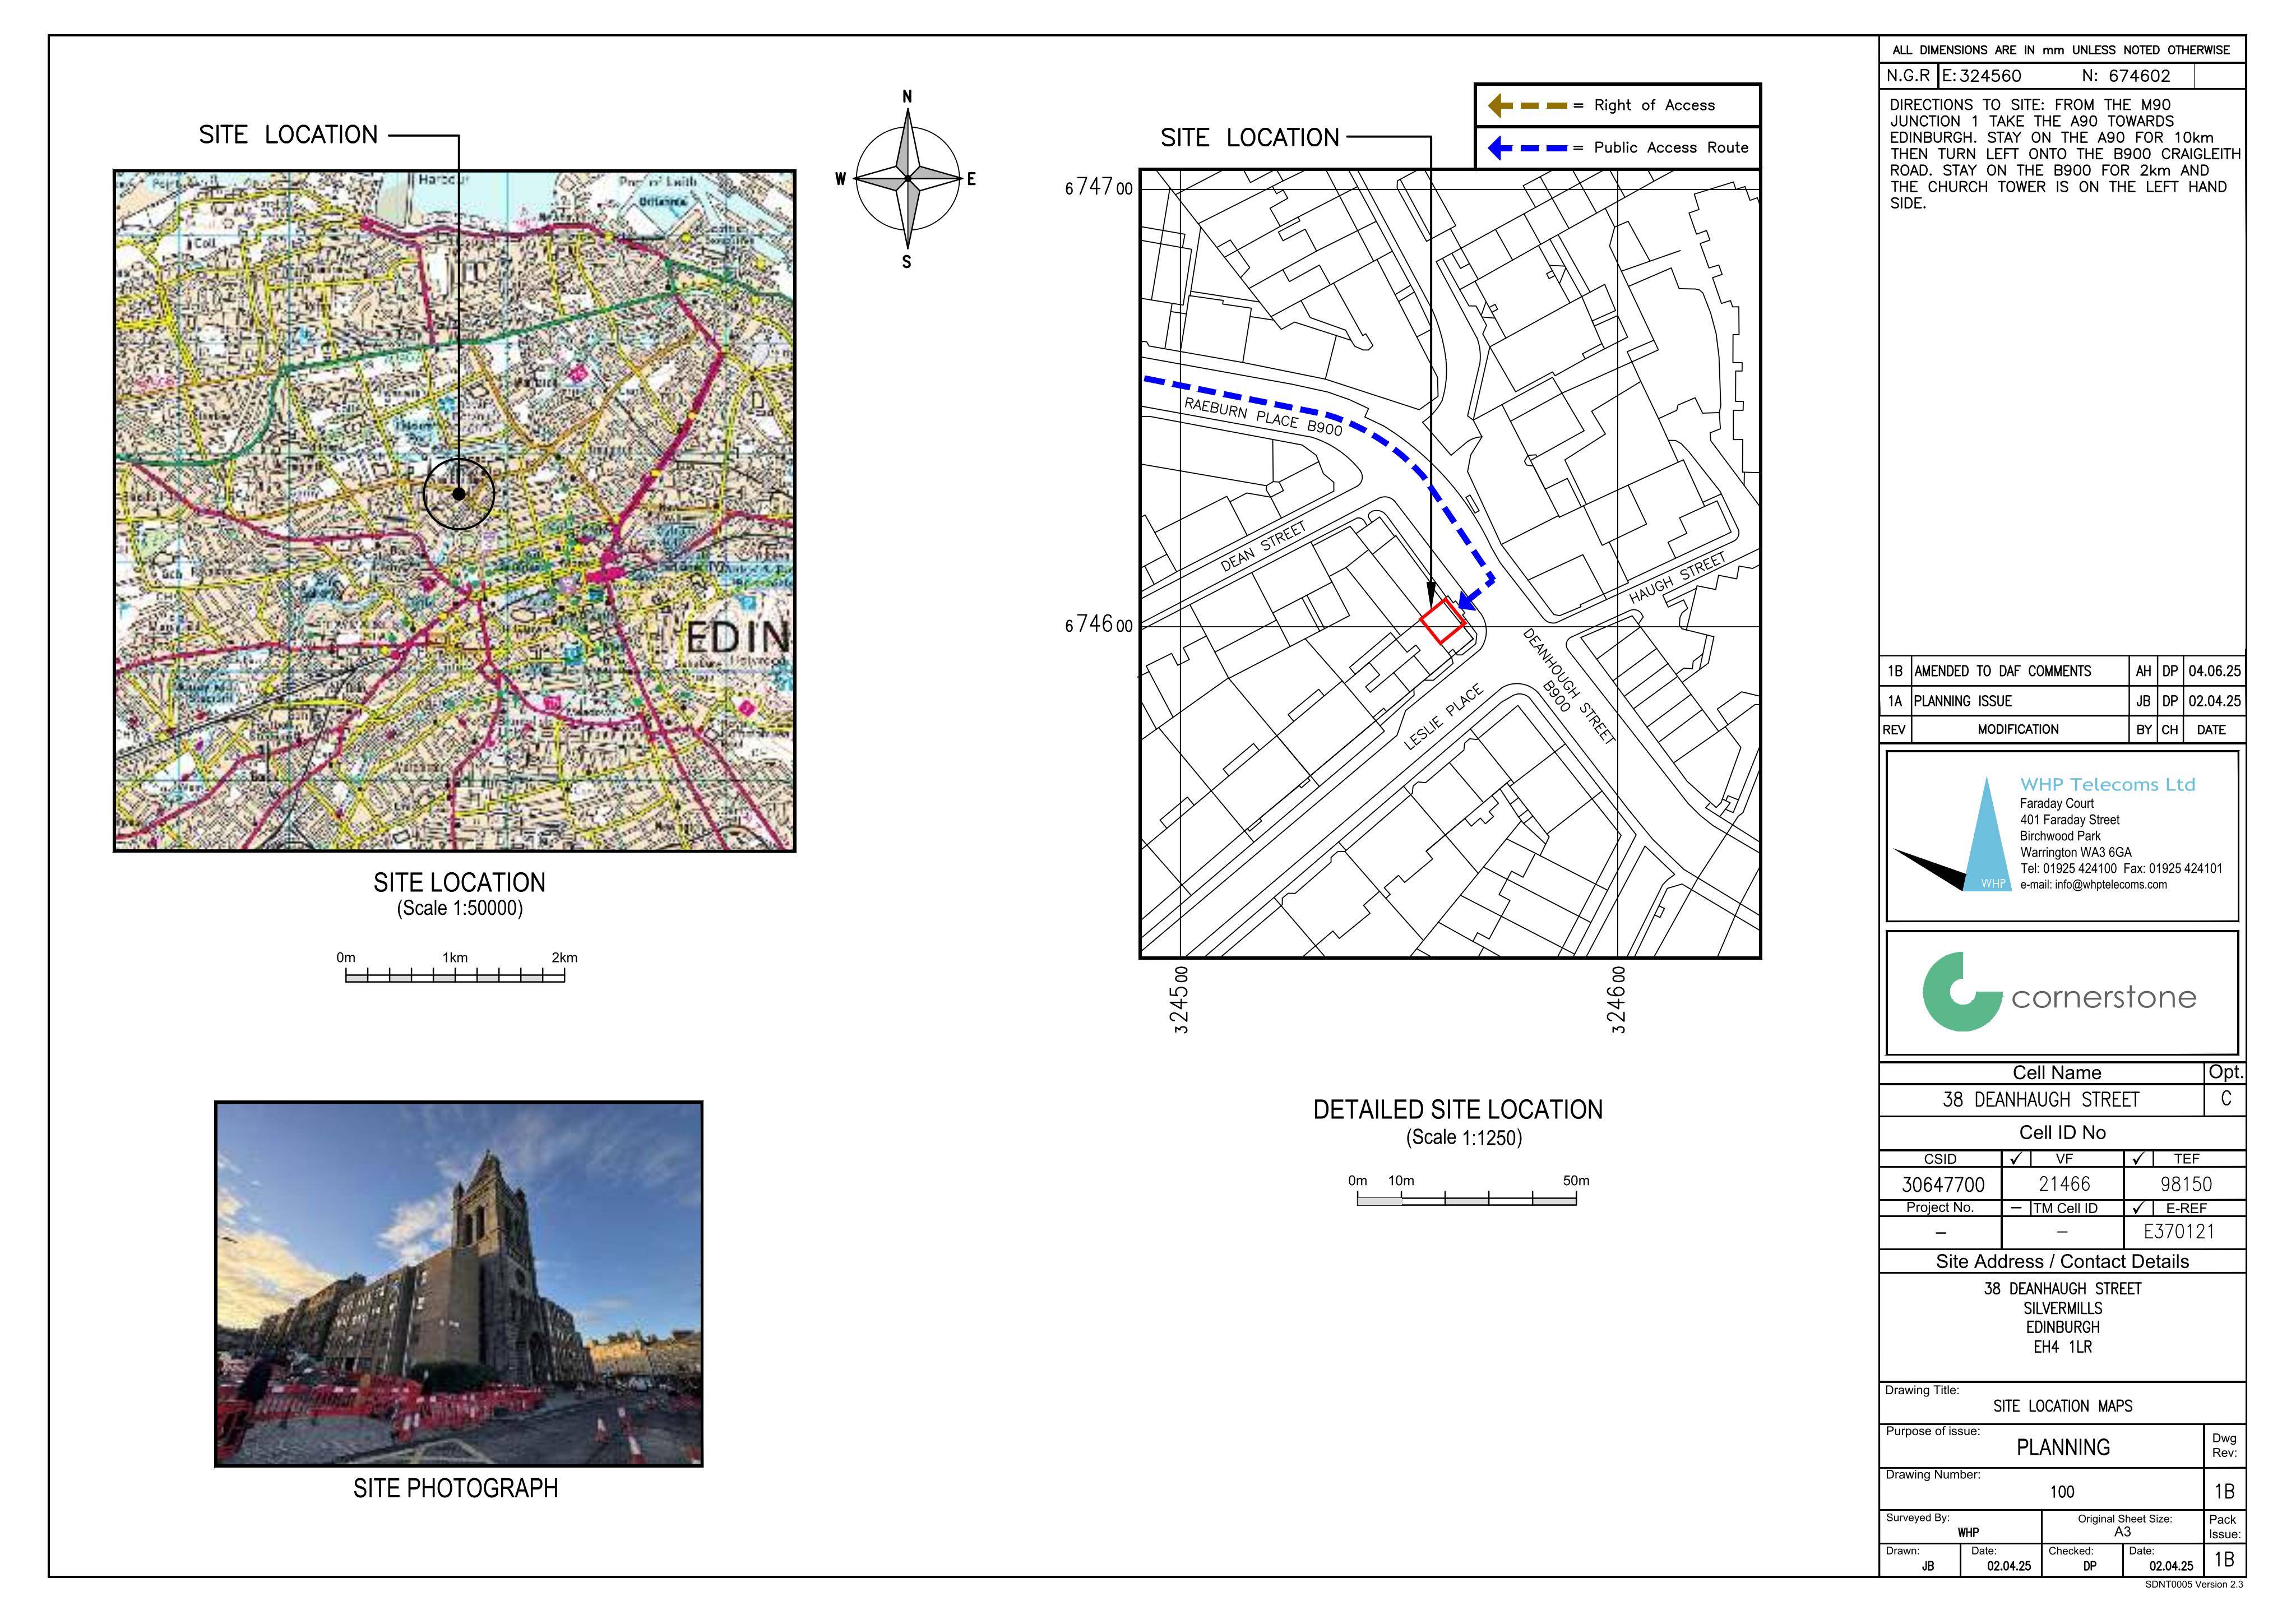Click the drawing title 'SITE LOCATION MAPS'
Viewport: 2296px width, 1624px height.
click(x=2062, y=1407)
